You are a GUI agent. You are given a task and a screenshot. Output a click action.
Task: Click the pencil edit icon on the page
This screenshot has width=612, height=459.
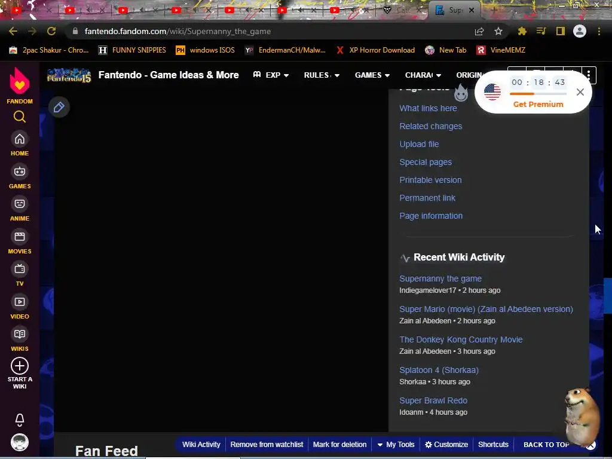(x=59, y=107)
